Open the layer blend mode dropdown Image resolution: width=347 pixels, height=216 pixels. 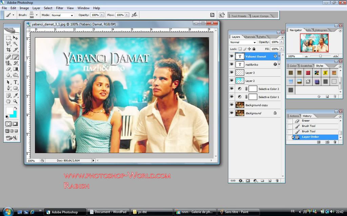(243, 42)
